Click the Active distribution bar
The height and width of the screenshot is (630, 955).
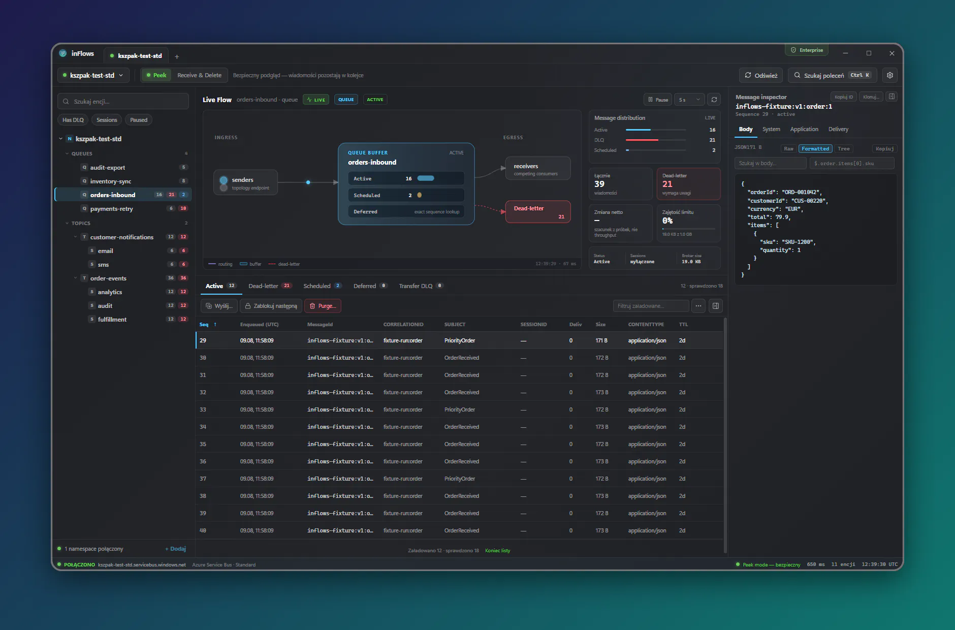(656, 130)
